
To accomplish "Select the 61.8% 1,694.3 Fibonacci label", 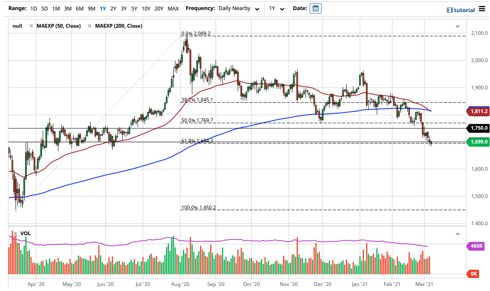I will tap(197, 141).
